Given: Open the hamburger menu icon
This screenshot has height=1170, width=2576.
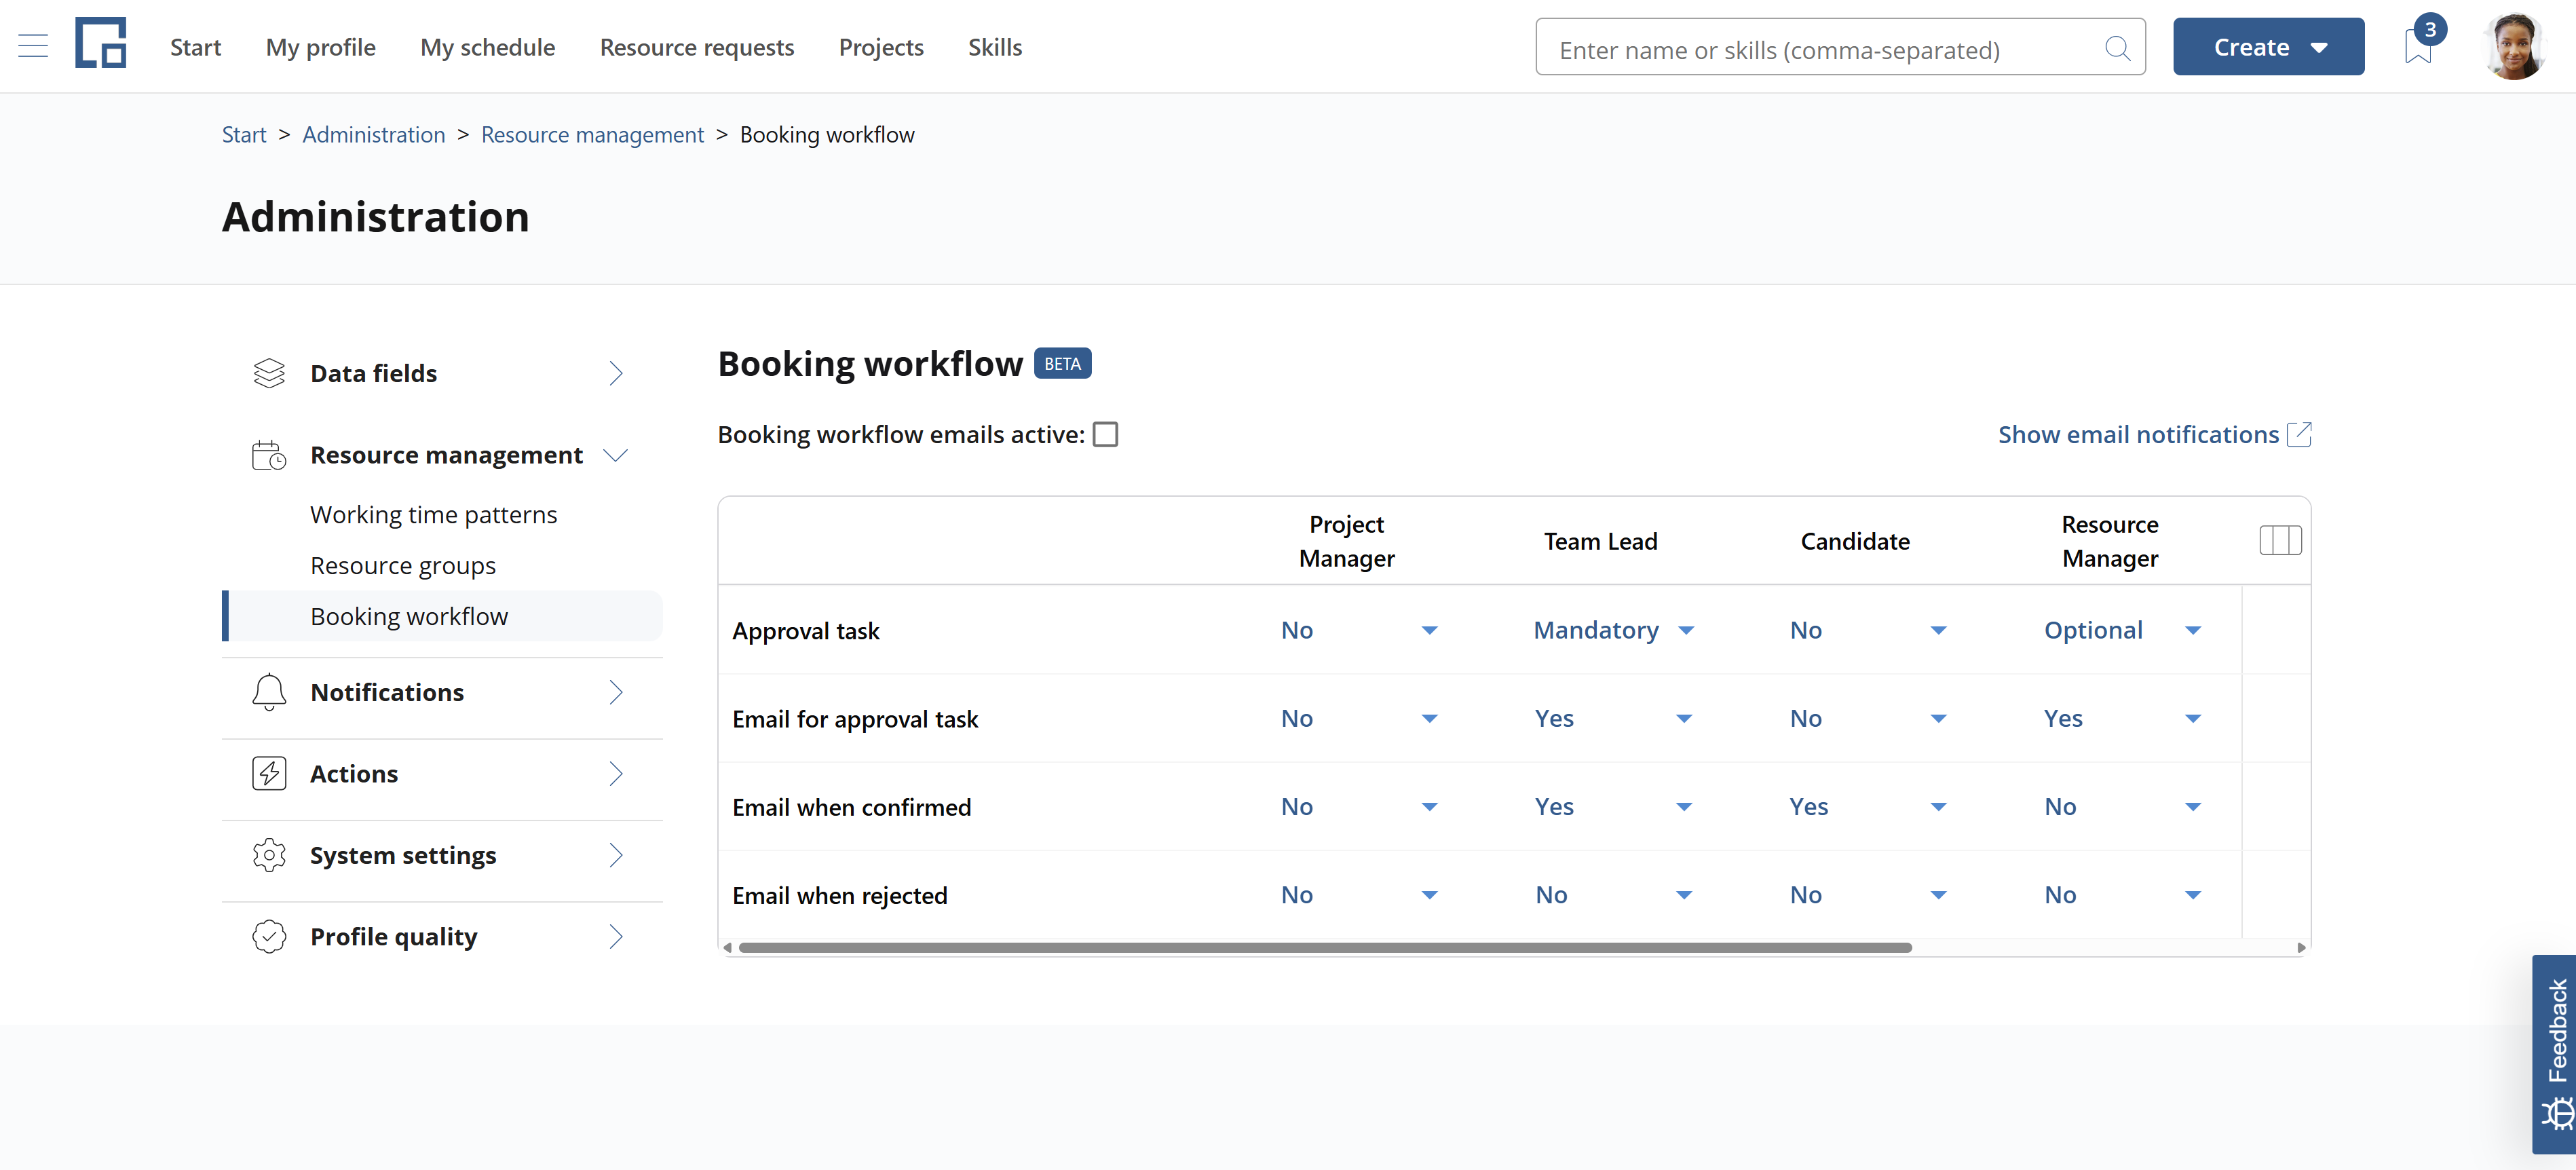Looking at the screenshot, I should click(33, 46).
